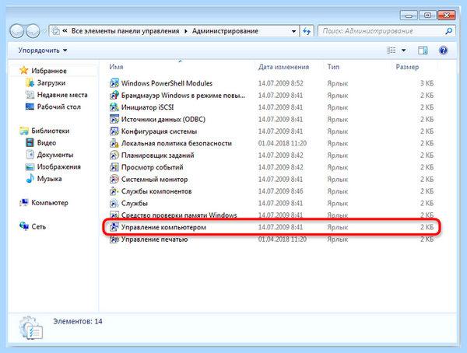The width and height of the screenshot is (467, 353).
Task: Click the refresh button beside address bar
Action: (x=307, y=31)
